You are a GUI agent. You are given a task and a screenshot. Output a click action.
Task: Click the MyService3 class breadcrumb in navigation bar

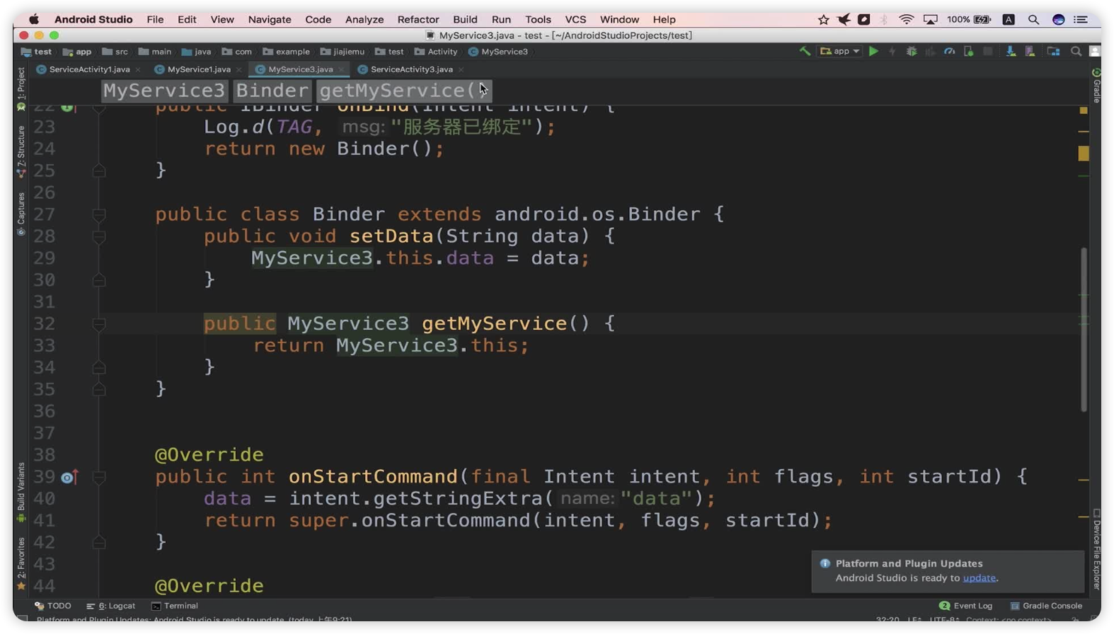point(498,52)
